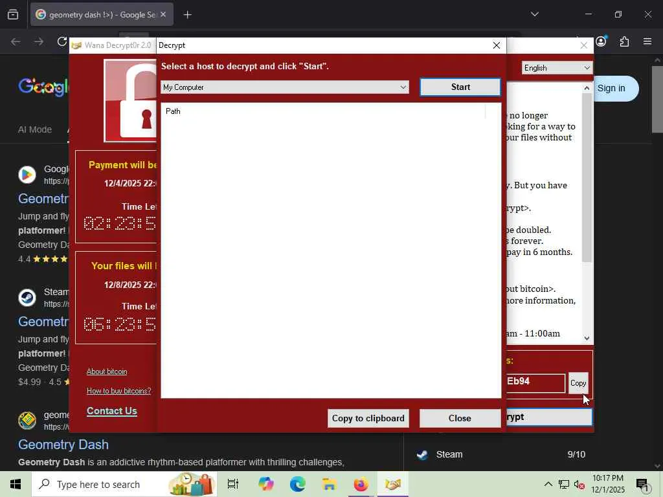This screenshot has height=497, width=663.
Task: Click the Decrypt button in Wana Decrypt0r window
Action: (549, 417)
